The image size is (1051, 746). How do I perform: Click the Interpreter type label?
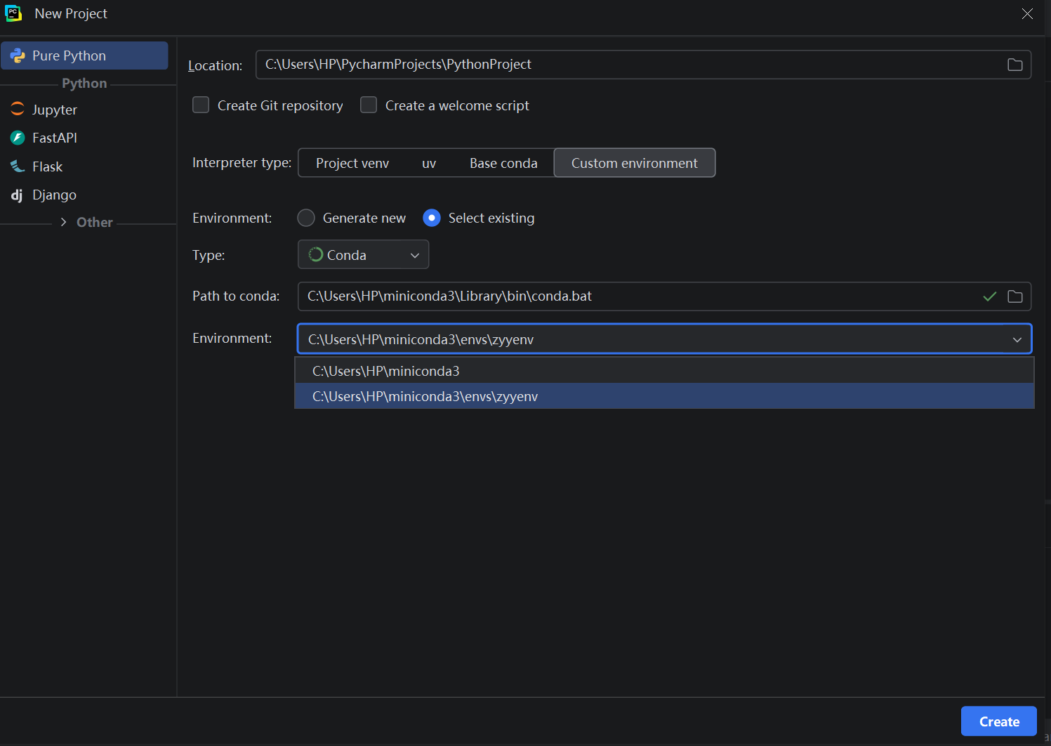click(242, 162)
